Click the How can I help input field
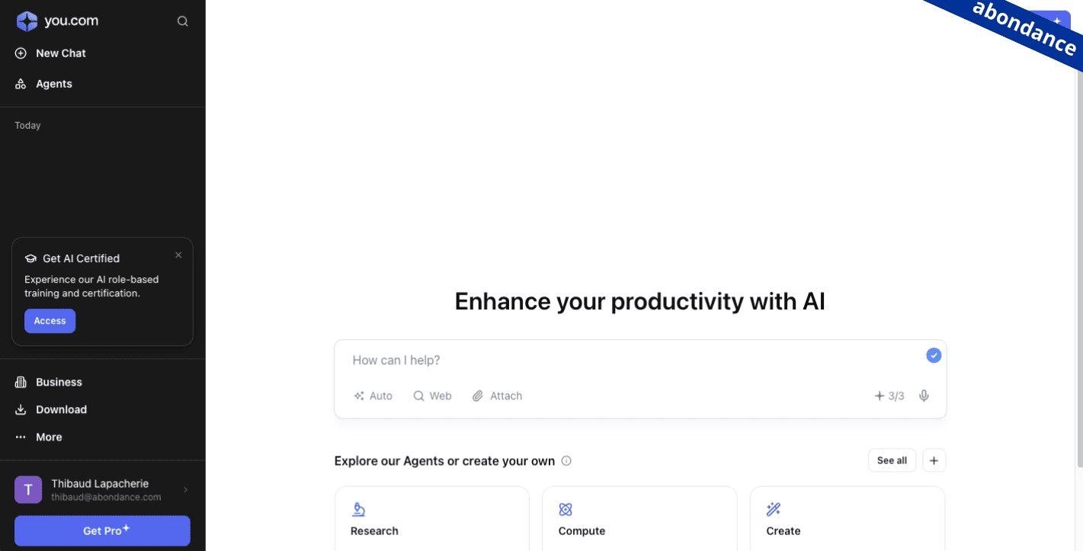This screenshot has width=1083, height=551. tap(633, 360)
